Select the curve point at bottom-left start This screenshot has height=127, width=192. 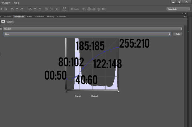click(x=67, y=79)
